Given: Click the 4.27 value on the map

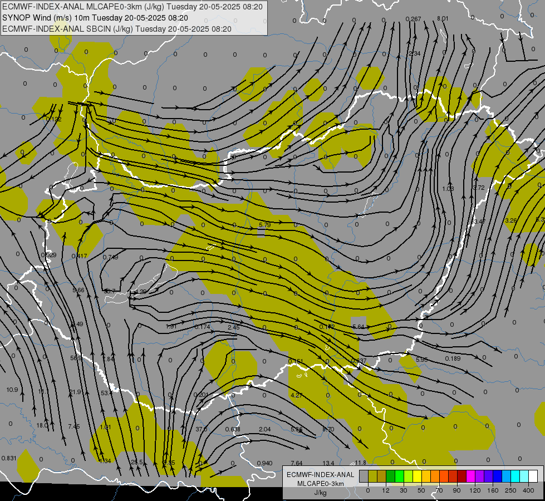Looking at the screenshot, I should point(297,395).
